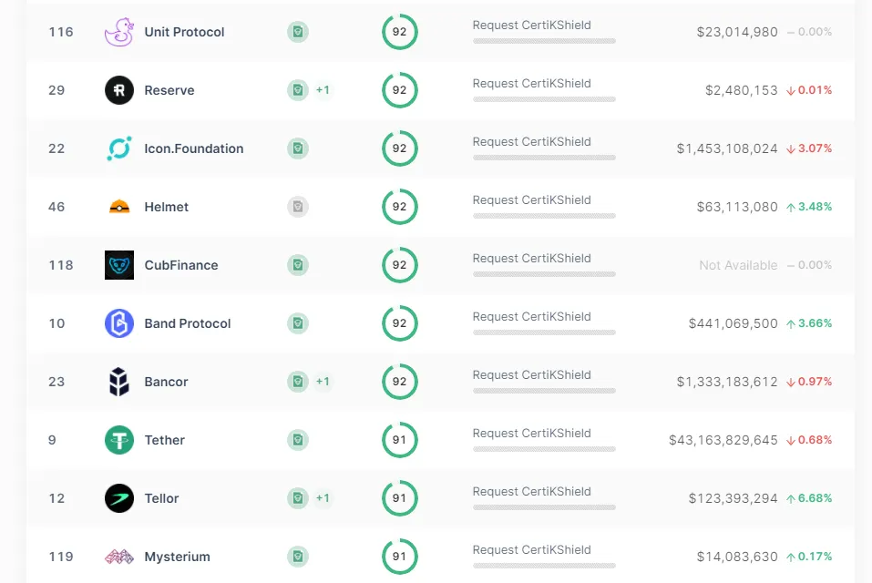872x583 pixels.
Task: Expand the +1 badge next to Reserve
Action: click(323, 90)
